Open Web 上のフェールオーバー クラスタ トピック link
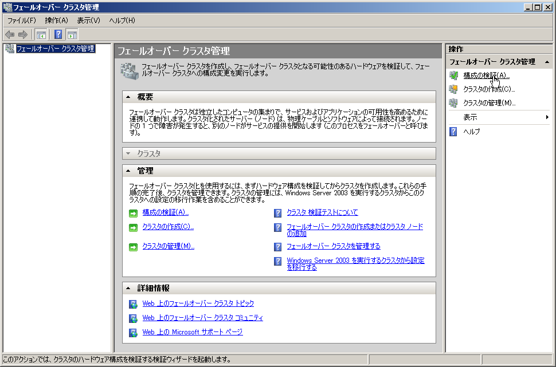The image size is (556, 367). click(198, 303)
